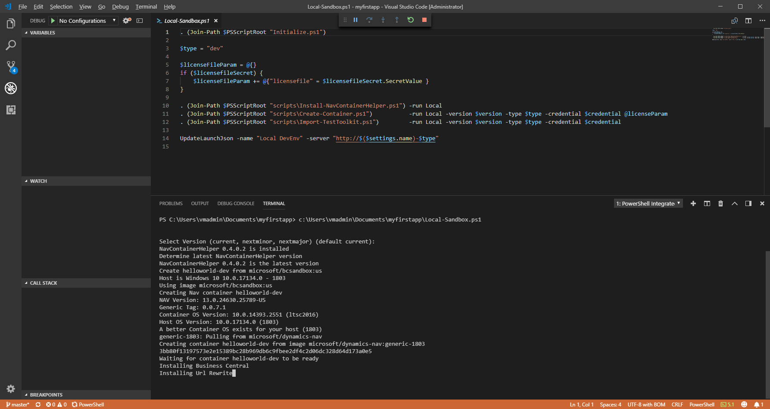Collapse the Variables section
Image resolution: width=770 pixels, height=409 pixels.
tap(42, 33)
